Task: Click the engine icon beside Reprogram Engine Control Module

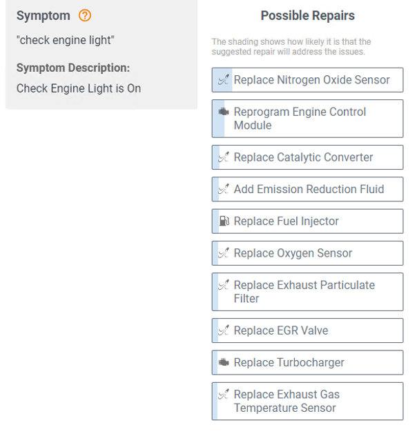Action: pyautogui.click(x=224, y=112)
